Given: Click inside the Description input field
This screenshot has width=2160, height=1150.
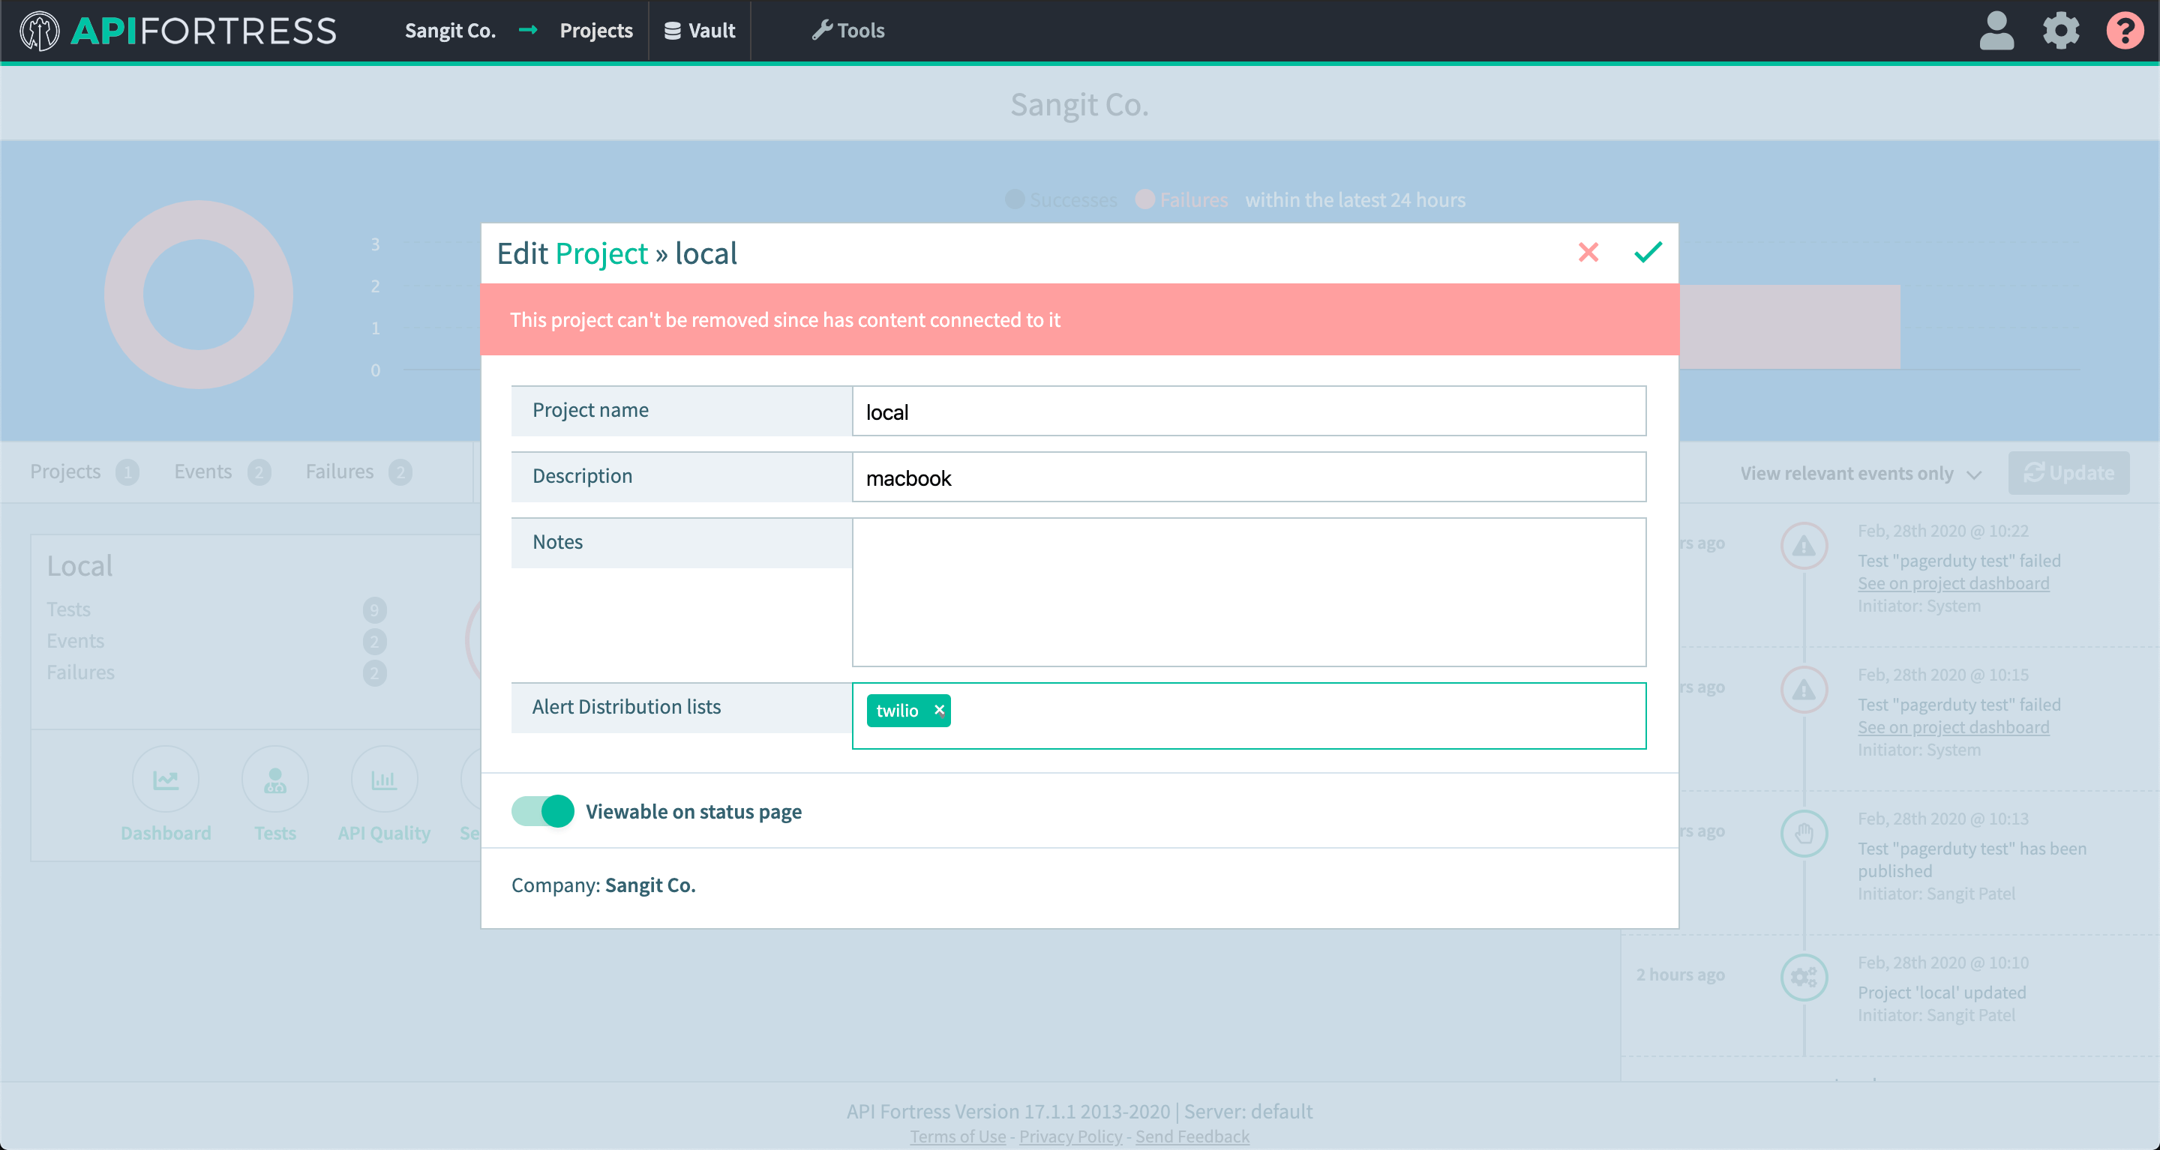Looking at the screenshot, I should click(1248, 477).
